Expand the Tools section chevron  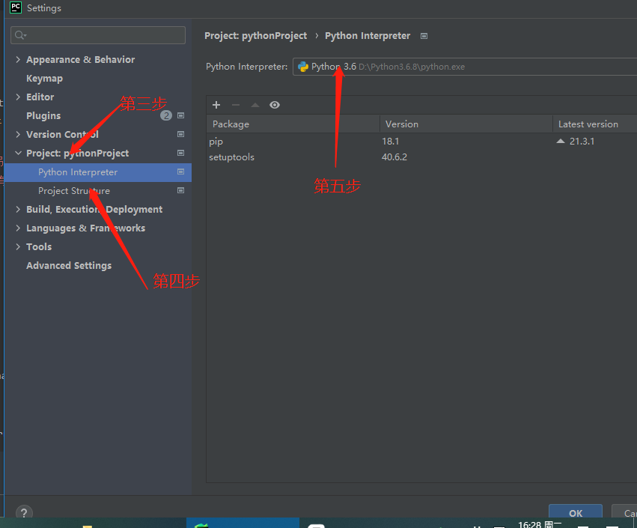(x=18, y=246)
